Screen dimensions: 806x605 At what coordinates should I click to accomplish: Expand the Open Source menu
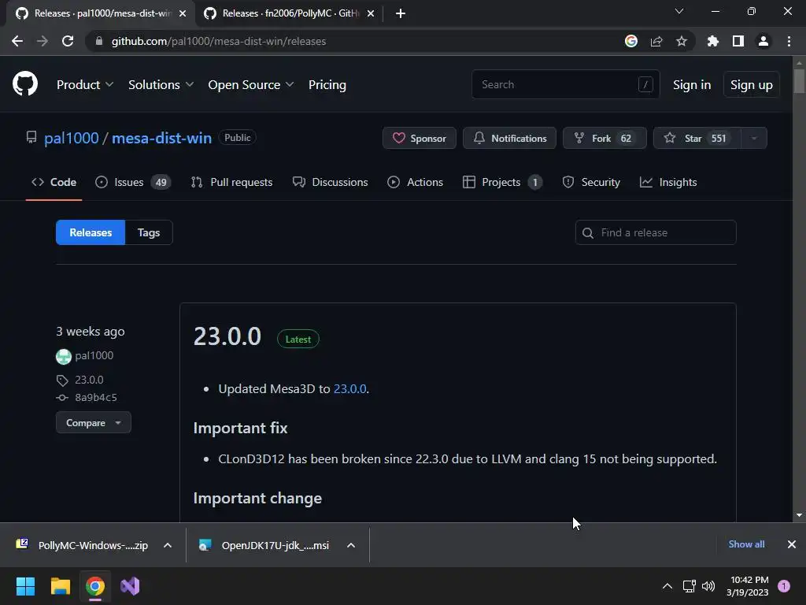point(251,84)
